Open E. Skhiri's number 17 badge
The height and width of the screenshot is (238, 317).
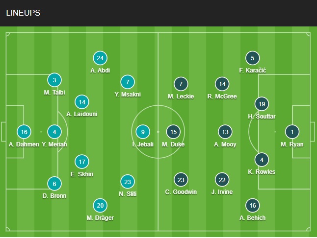click(82, 161)
